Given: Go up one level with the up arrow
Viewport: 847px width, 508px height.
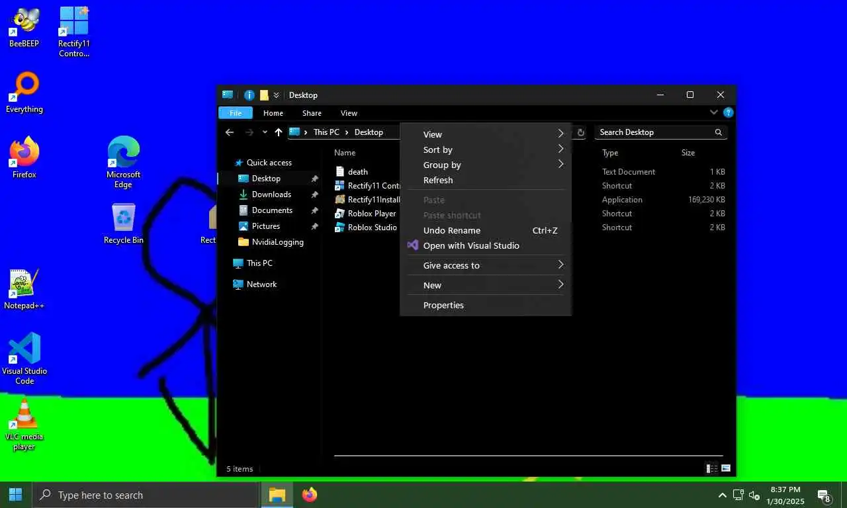Looking at the screenshot, I should (x=279, y=132).
